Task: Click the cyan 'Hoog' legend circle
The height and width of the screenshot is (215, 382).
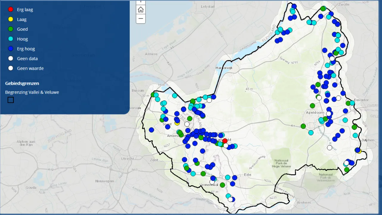Action: (11, 39)
